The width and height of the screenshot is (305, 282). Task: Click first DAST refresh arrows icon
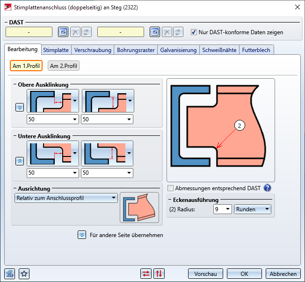tap(87, 32)
